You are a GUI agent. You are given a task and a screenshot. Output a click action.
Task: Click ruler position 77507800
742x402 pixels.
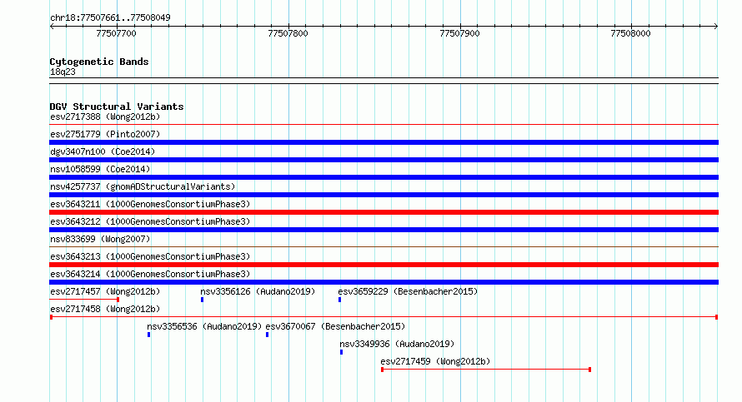point(288,33)
